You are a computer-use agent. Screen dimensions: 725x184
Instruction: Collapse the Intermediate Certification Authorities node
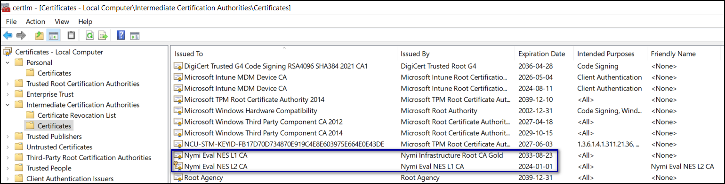(x=8, y=105)
